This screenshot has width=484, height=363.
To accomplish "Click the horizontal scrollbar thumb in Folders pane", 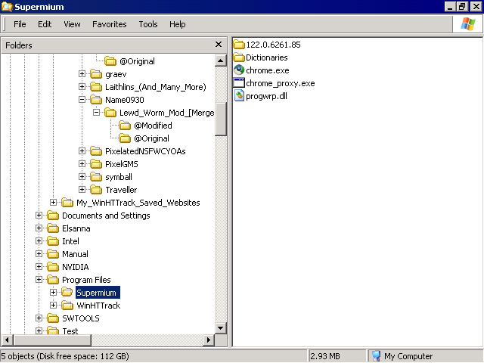I will [52, 340].
